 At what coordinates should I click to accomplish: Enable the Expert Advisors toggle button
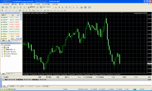coord(45,7)
